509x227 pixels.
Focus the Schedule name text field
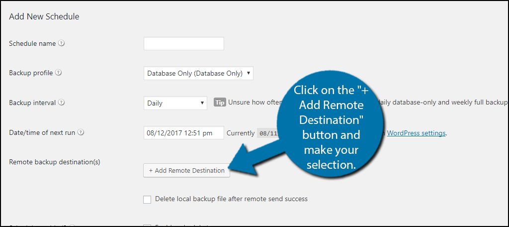(x=184, y=44)
